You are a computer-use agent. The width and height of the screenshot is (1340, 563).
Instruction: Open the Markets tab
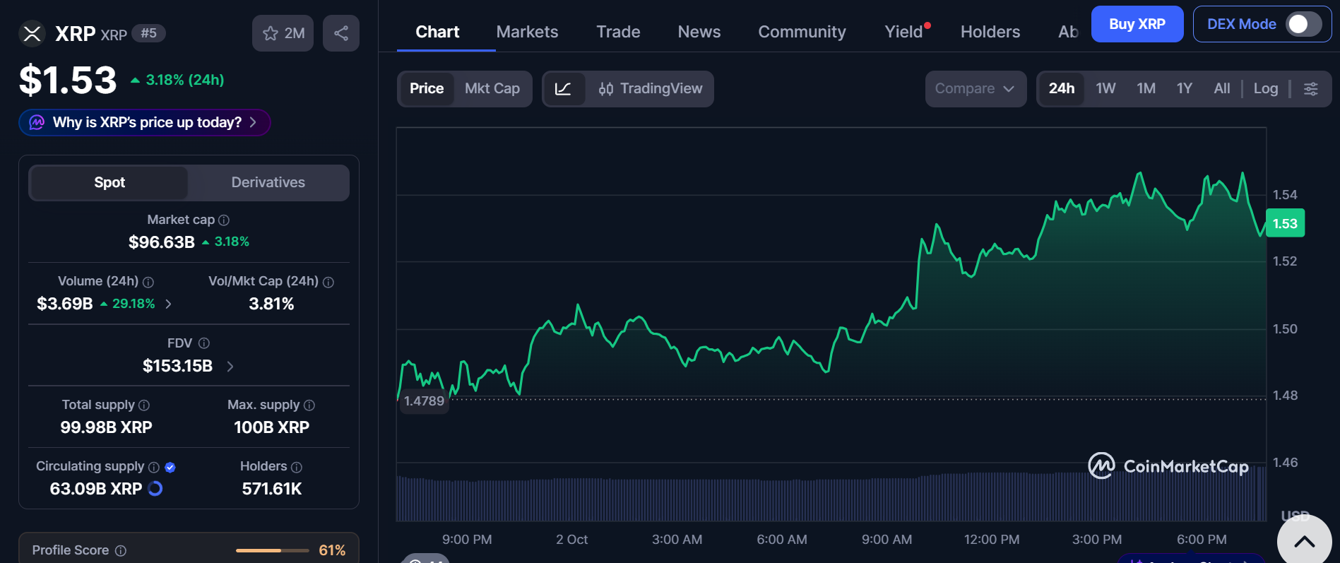(527, 32)
